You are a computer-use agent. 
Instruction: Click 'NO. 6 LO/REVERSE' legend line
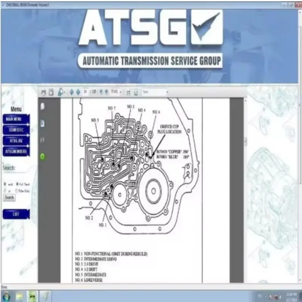[89, 280]
